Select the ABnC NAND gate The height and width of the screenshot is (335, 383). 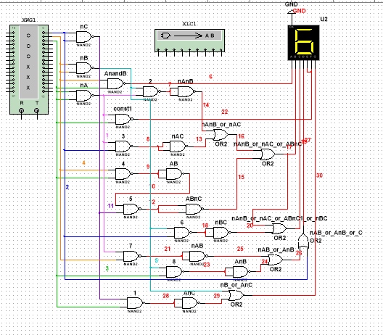(194, 210)
